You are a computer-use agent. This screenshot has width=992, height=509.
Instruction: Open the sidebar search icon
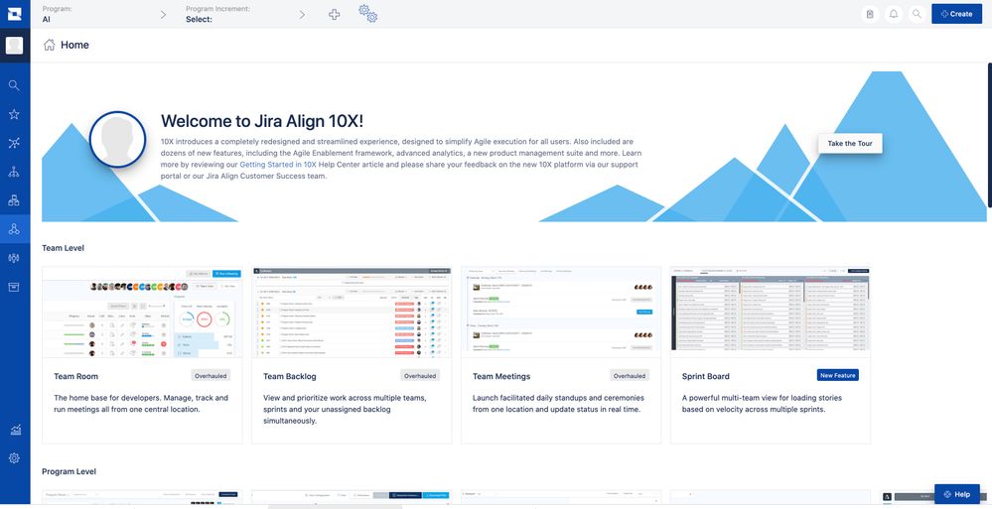[14, 85]
